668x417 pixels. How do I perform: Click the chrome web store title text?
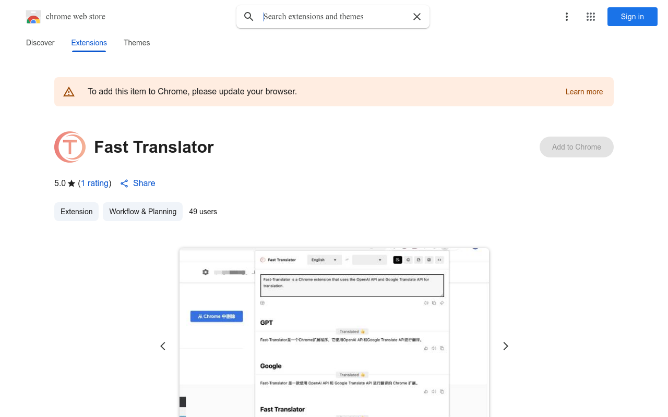76,17
